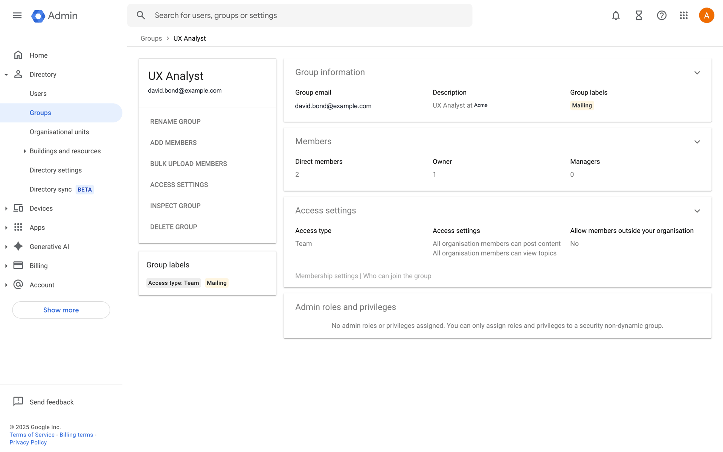Click INSPECT GROUP
This screenshot has width=723, height=452.
coord(175,206)
